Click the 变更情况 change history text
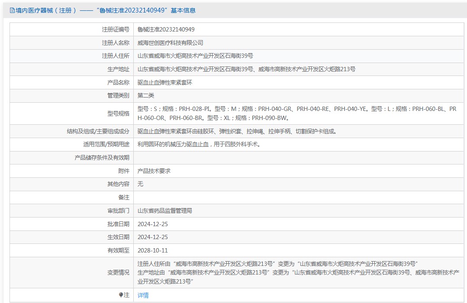The image size is (467, 303). [x=297, y=272]
